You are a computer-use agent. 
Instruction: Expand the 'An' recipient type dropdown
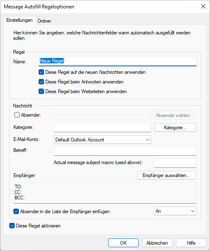coord(175,211)
